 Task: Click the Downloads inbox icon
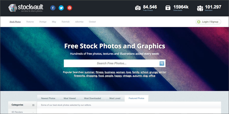pos(168,8)
